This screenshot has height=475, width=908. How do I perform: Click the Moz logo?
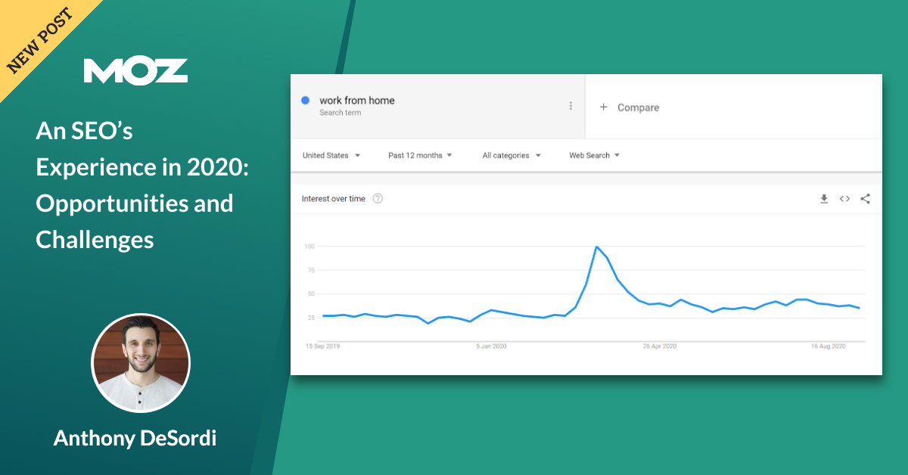(x=135, y=70)
